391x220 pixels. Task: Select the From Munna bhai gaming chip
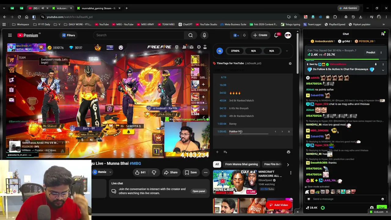click(241, 164)
